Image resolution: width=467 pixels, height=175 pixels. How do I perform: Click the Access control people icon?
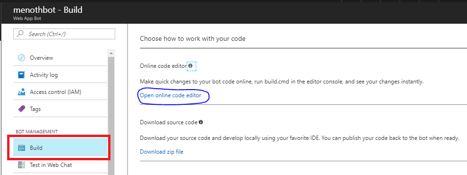coord(21,92)
